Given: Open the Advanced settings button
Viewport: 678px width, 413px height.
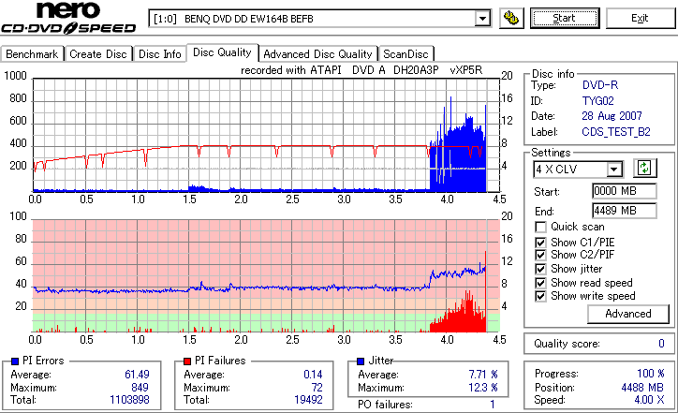Looking at the screenshot, I should pyautogui.click(x=628, y=314).
